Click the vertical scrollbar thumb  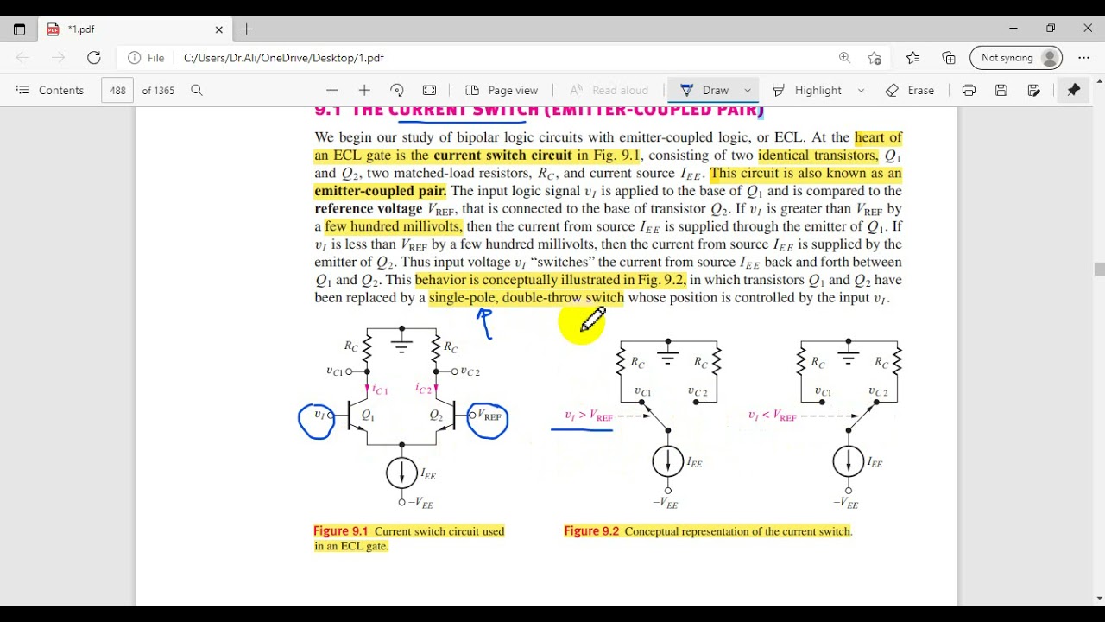[1099, 270]
